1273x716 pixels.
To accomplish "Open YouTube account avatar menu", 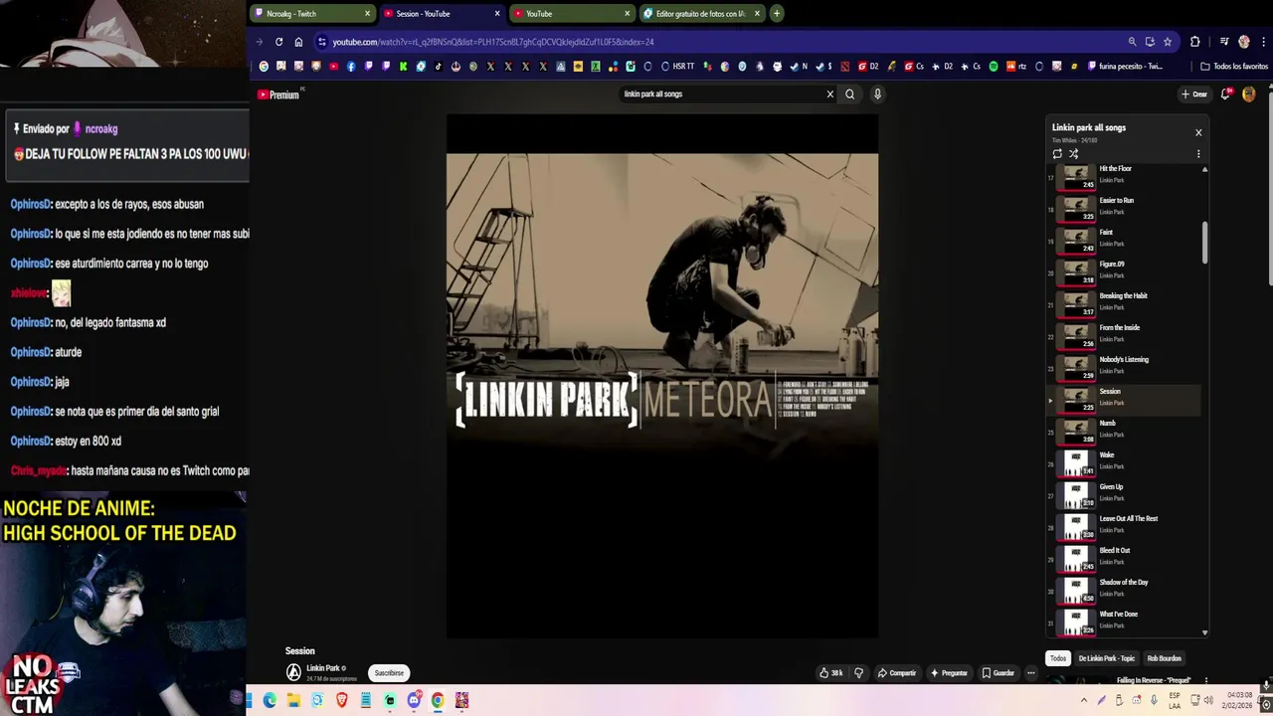I will point(1249,94).
